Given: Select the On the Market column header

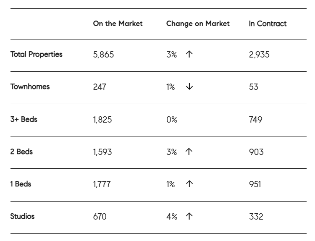Looking at the screenshot, I should point(118,24).
